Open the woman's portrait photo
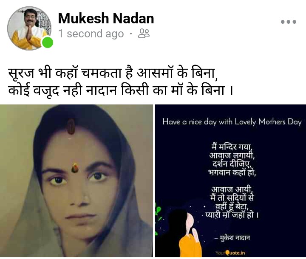 [76, 181]
